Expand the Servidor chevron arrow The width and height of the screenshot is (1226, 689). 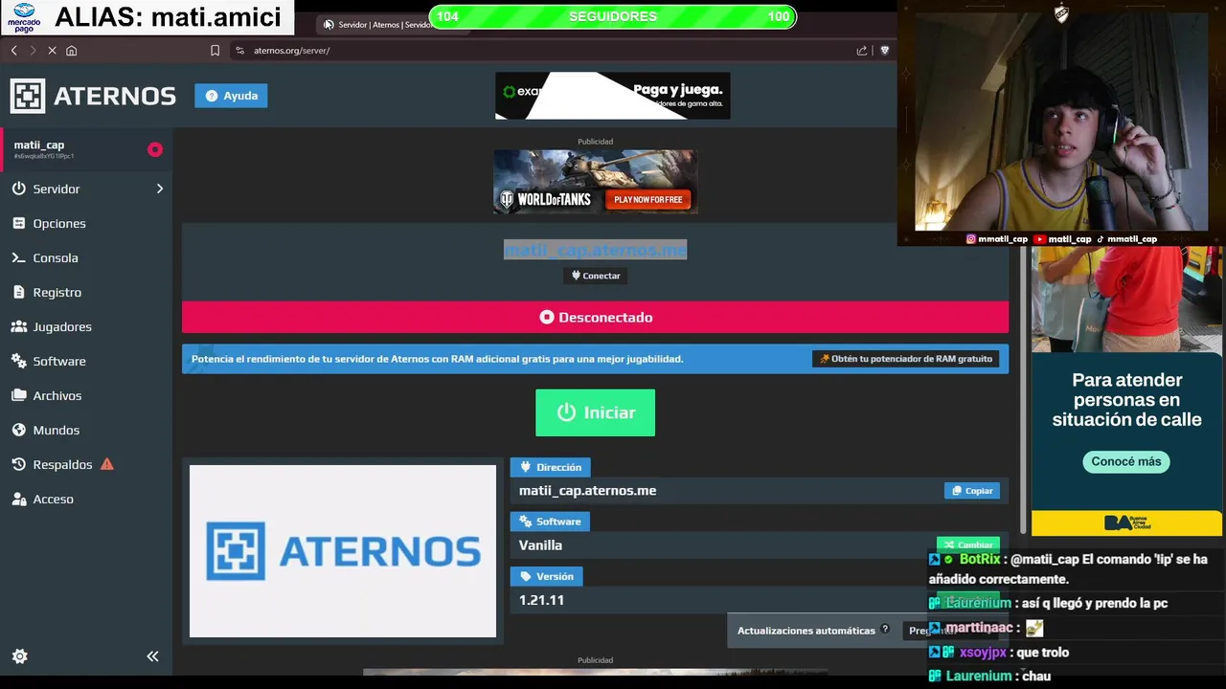tap(160, 189)
